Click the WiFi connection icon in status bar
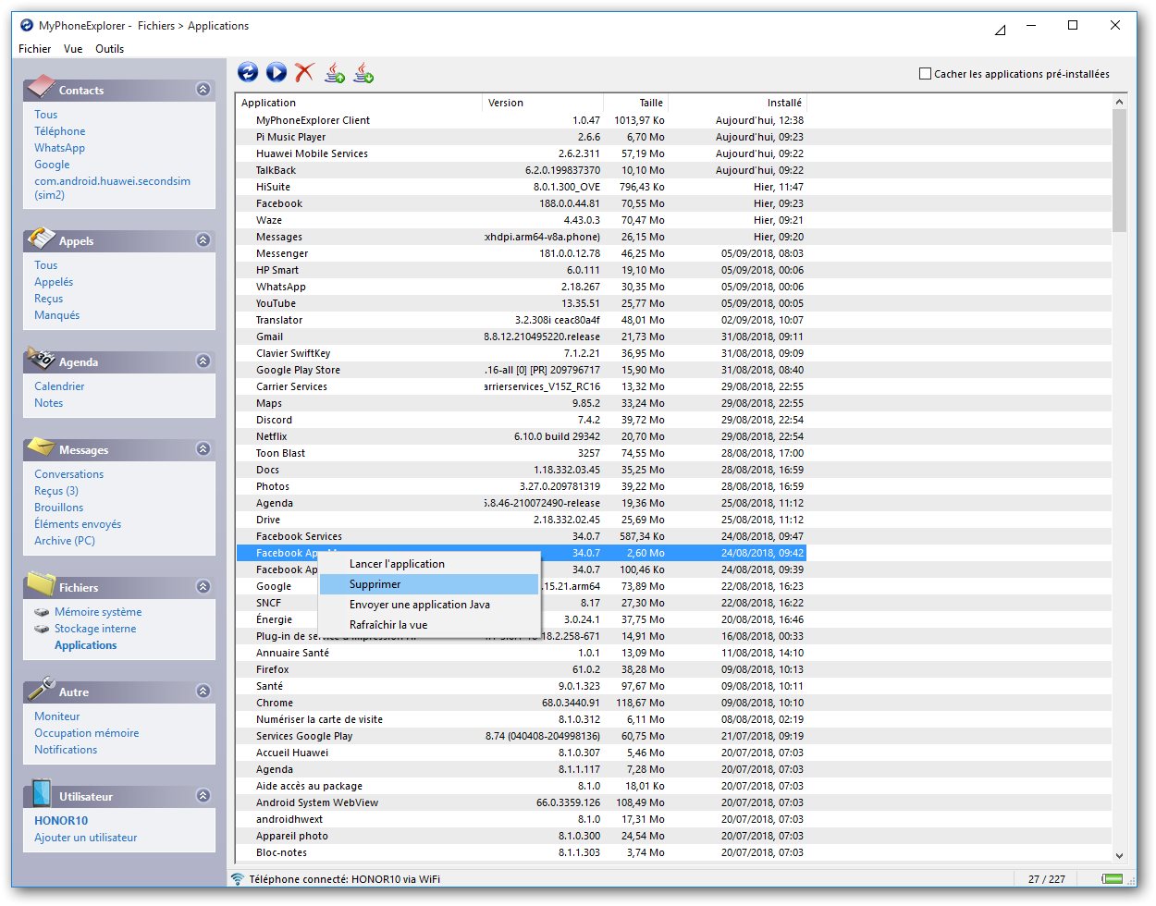 click(x=238, y=879)
